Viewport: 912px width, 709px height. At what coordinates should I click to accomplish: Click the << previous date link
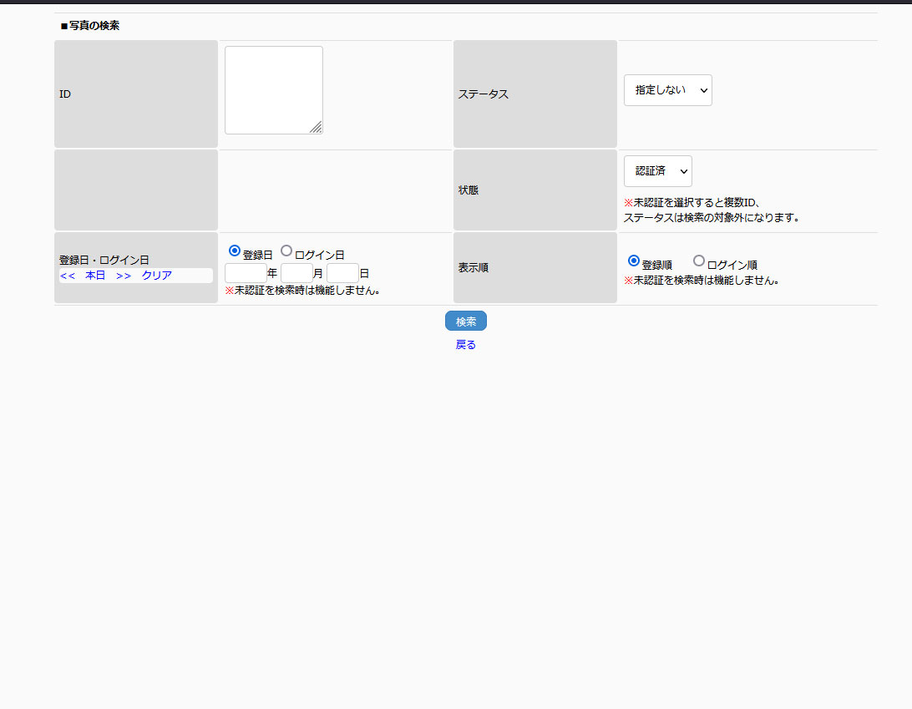coord(68,276)
